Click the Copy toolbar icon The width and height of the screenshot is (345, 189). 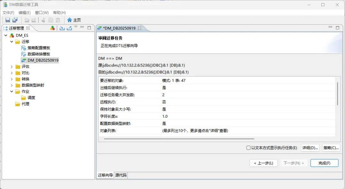point(51,20)
